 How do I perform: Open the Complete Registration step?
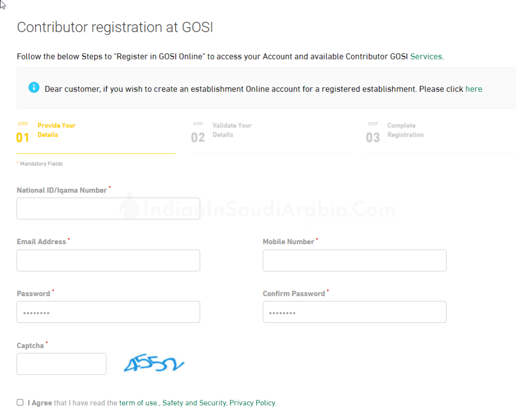pos(406,130)
